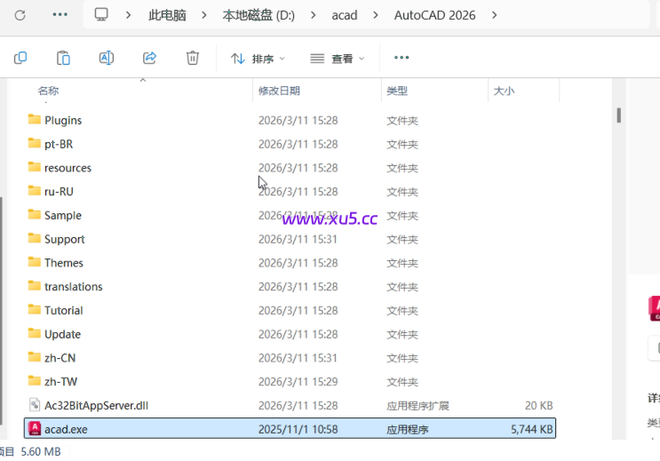Screen dimensions: 660x461
Task: Sort by 修改日期 column header
Action: click(279, 91)
